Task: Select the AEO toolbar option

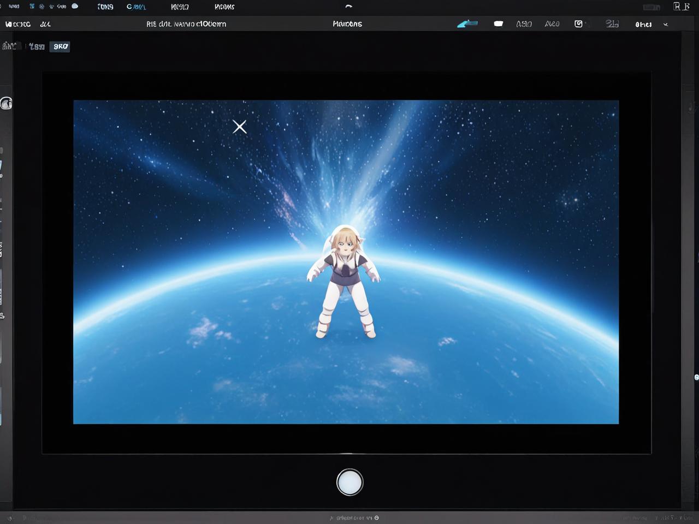Action: click(x=552, y=24)
